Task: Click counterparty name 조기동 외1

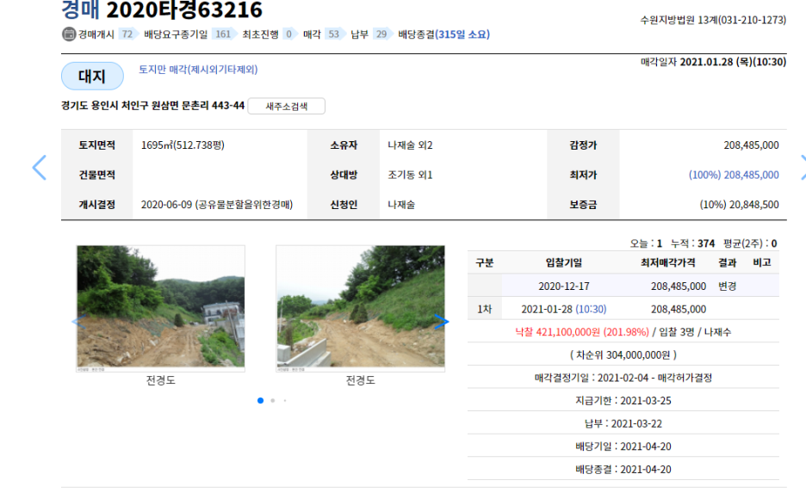Action: click(x=410, y=175)
